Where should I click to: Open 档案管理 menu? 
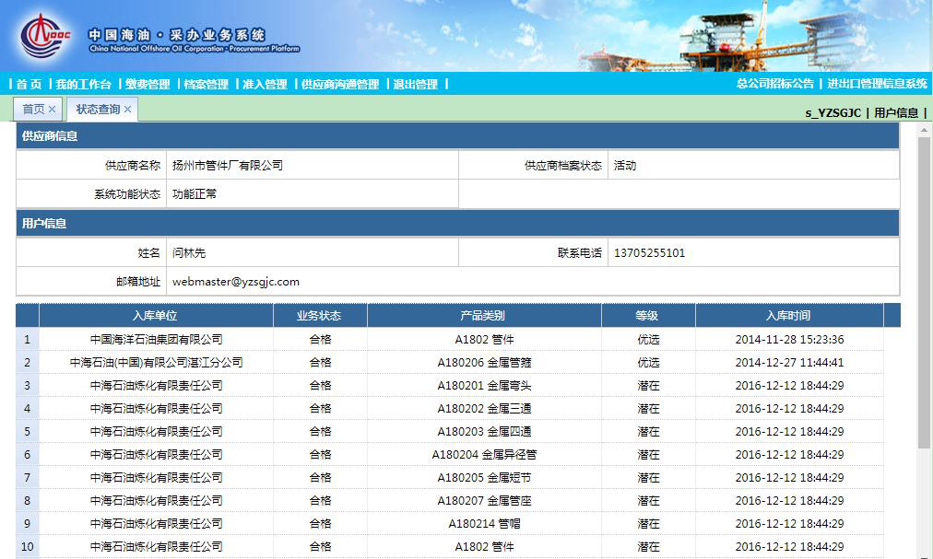click(x=206, y=84)
